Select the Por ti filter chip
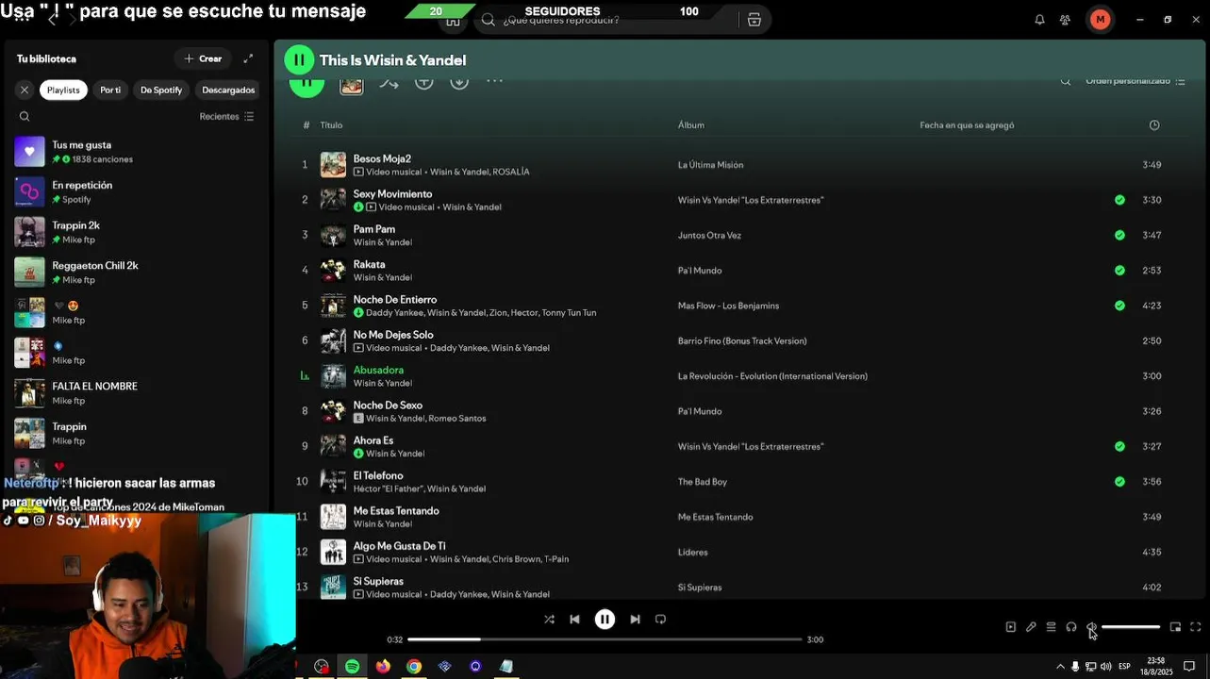Viewport: 1210px width, 679px height. [110, 90]
